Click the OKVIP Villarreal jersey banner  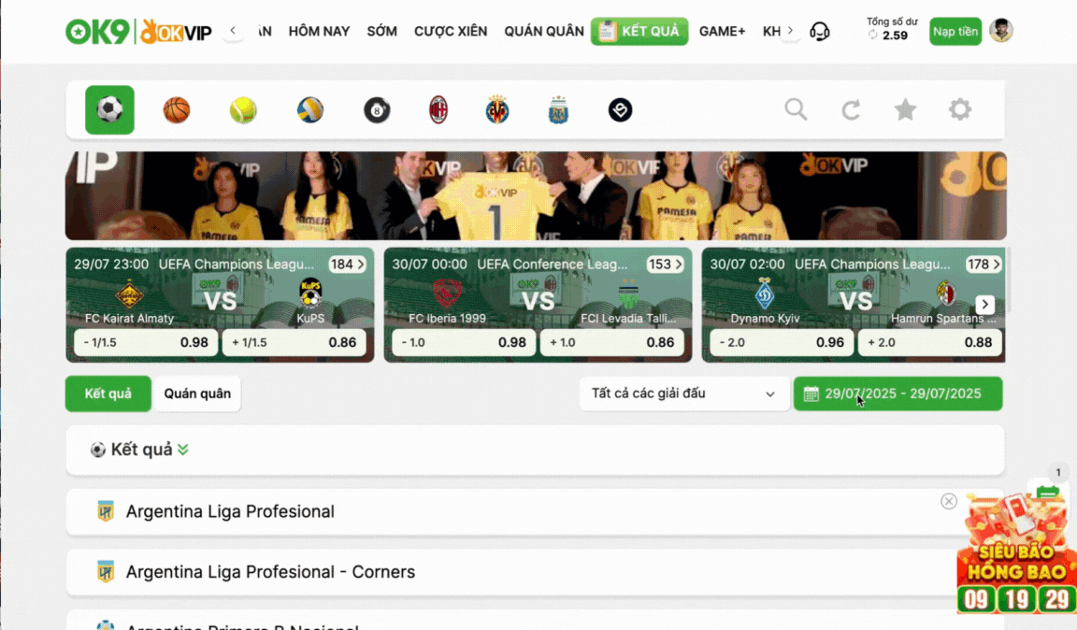pos(536,195)
